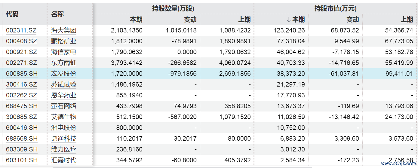
Task: Select previous value 24,173.00
Action: tap(399, 117)
